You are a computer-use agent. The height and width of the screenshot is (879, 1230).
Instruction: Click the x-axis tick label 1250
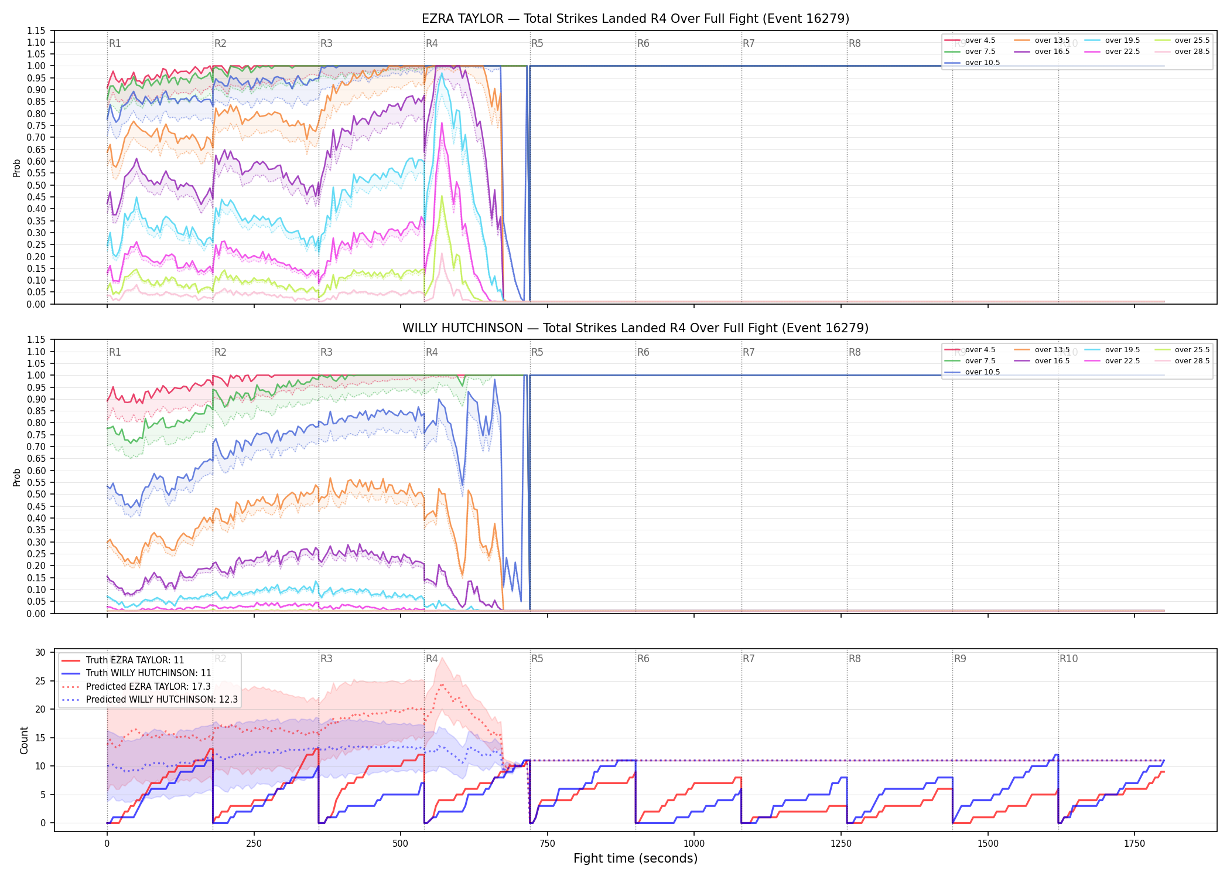pos(841,844)
